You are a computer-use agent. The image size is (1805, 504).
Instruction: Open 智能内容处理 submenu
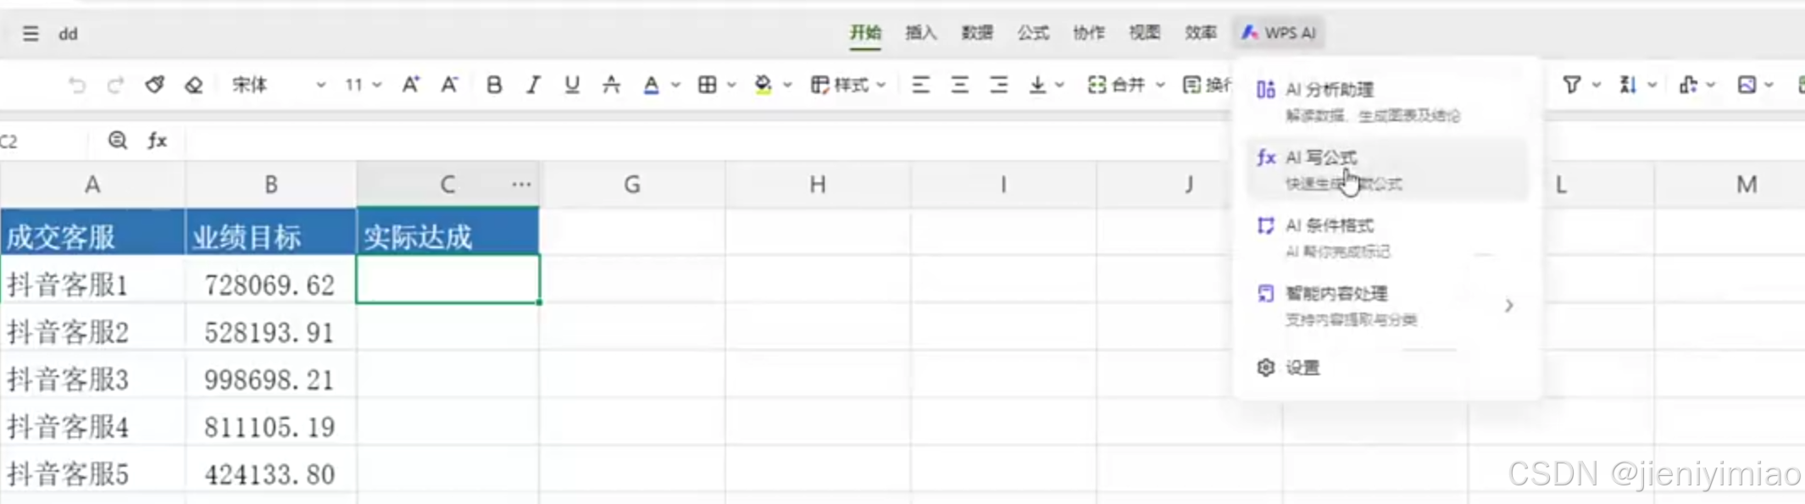(1387, 305)
